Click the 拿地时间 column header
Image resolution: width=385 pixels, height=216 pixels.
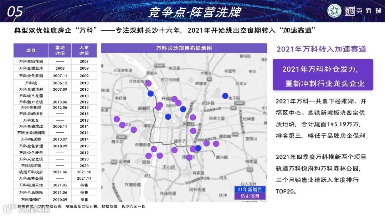[60, 50]
